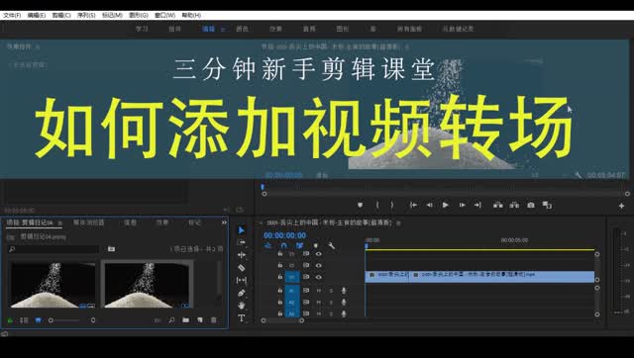Click the Mark In button
Screen dimensions: 634x358
click(x=377, y=205)
